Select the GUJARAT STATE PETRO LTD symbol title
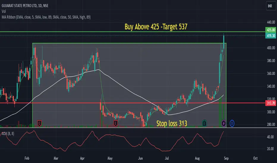The image size is (277, 163). (x=25, y=6)
